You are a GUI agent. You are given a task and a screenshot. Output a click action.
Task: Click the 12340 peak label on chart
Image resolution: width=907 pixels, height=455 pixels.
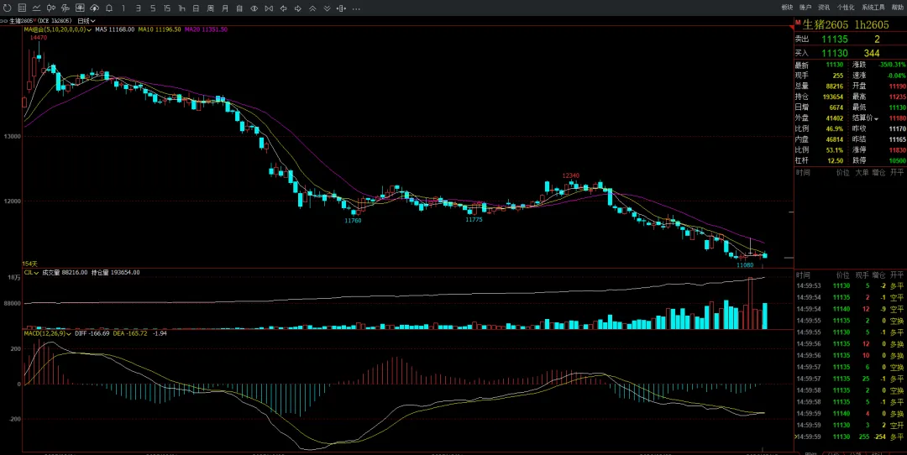coord(571,175)
